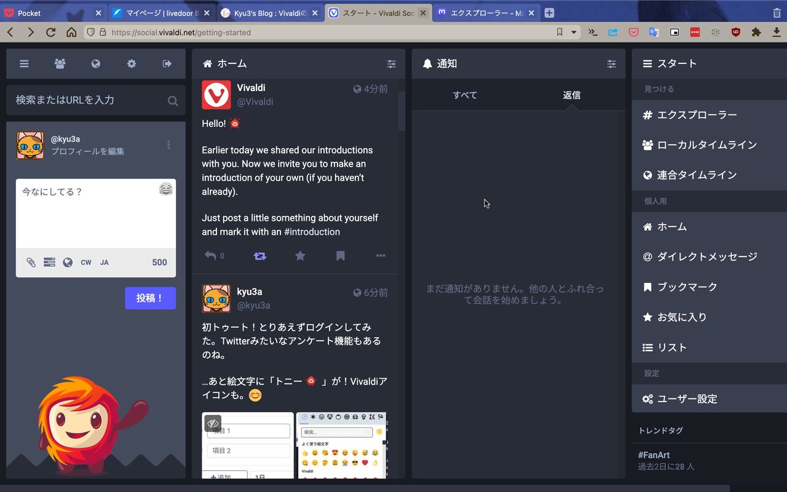Open the downloads arrow icon
This screenshot has width=787, height=492.
pos(777,33)
